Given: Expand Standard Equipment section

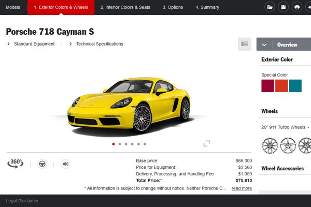Looking at the screenshot, I should (x=31, y=44).
